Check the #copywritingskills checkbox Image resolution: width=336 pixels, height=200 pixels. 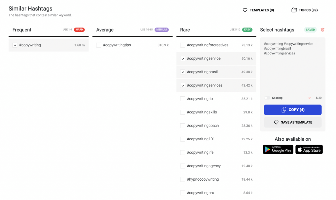[x=182, y=112]
